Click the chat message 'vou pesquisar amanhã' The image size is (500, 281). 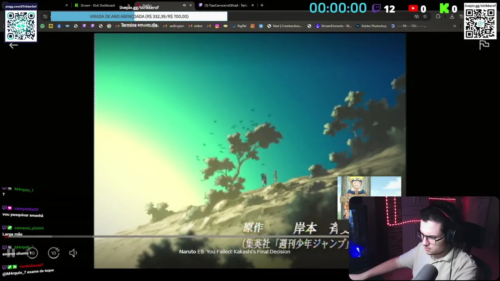tap(23, 215)
